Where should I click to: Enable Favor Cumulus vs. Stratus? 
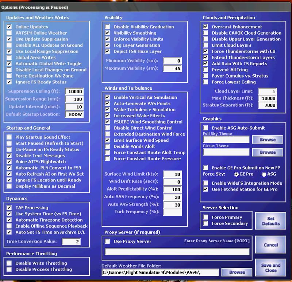(x=205, y=76)
